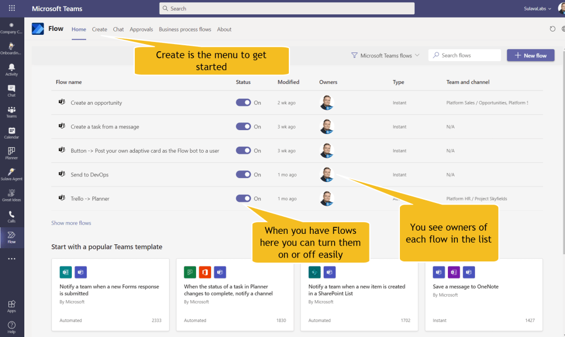
Task: Click the Show more flows link
Action: 71,223
